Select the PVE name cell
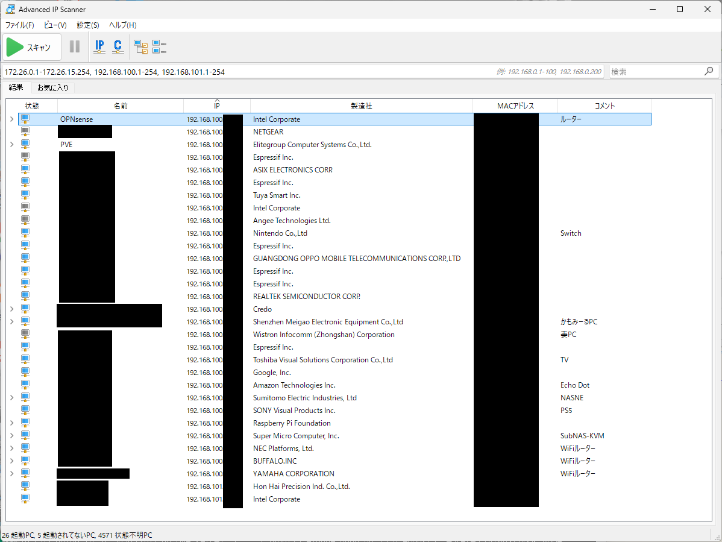This screenshot has height=542, width=722. (x=66, y=145)
